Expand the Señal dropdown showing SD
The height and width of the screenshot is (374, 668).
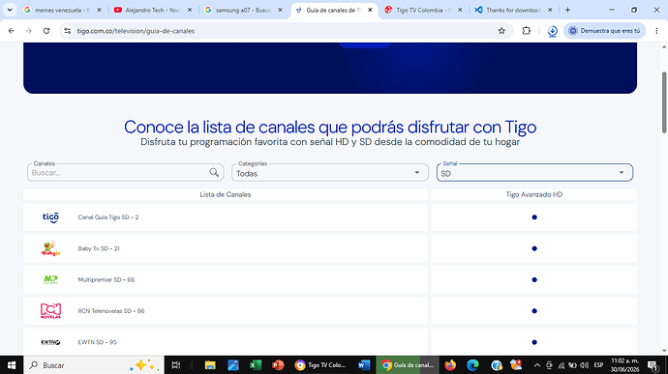pyautogui.click(x=534, y=173)
